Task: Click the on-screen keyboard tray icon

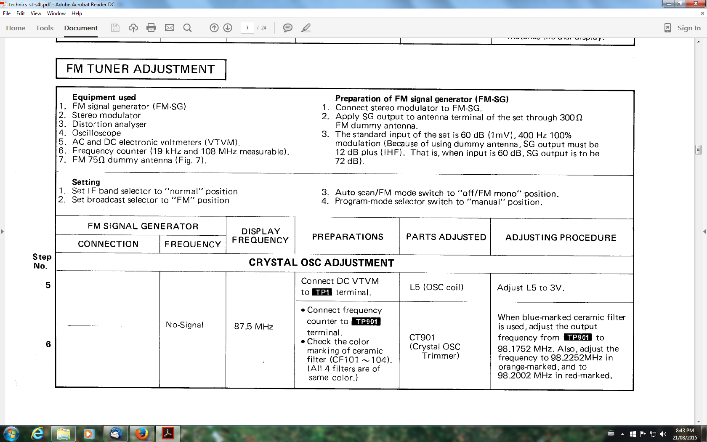Action: (x=611, y=434)
